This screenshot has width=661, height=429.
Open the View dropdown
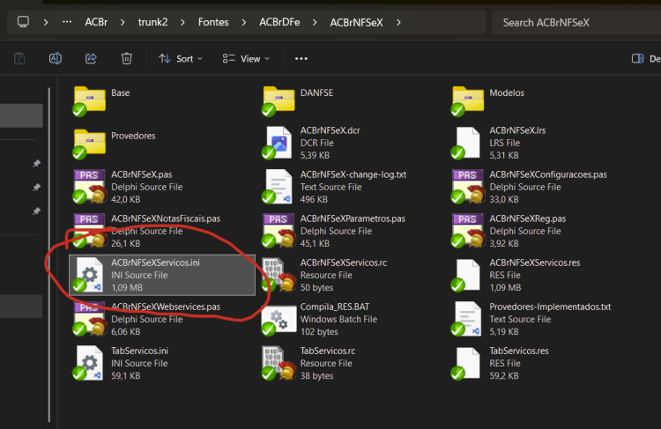(246, 58)
